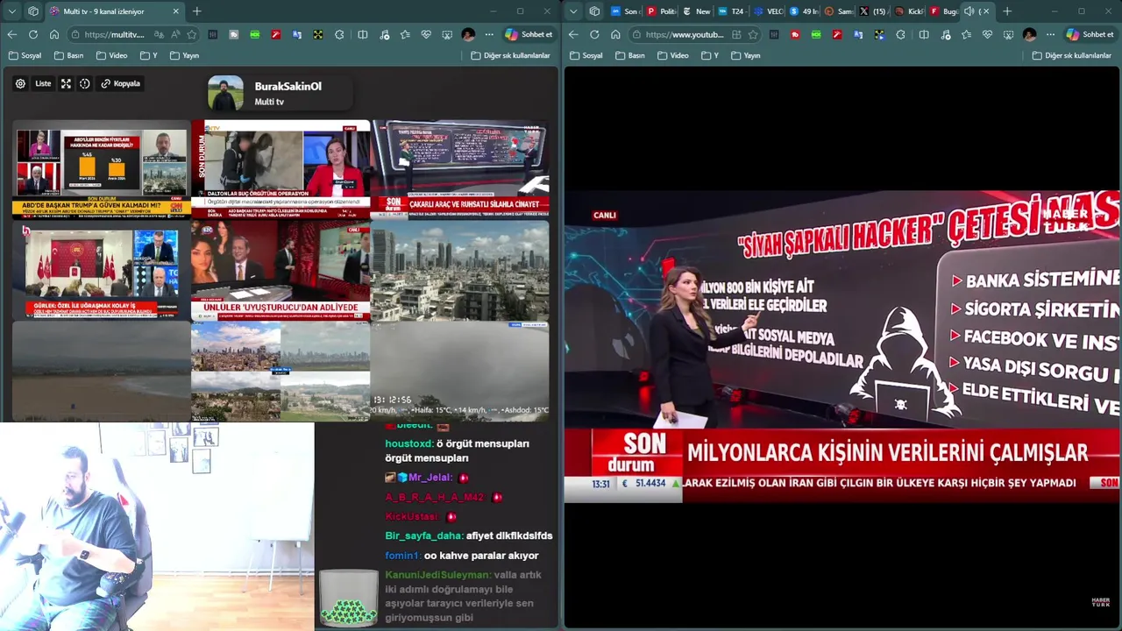1122x631 pixels.
Task: Open app-available icon in YouTube address bar
Action: coord(736,34)
